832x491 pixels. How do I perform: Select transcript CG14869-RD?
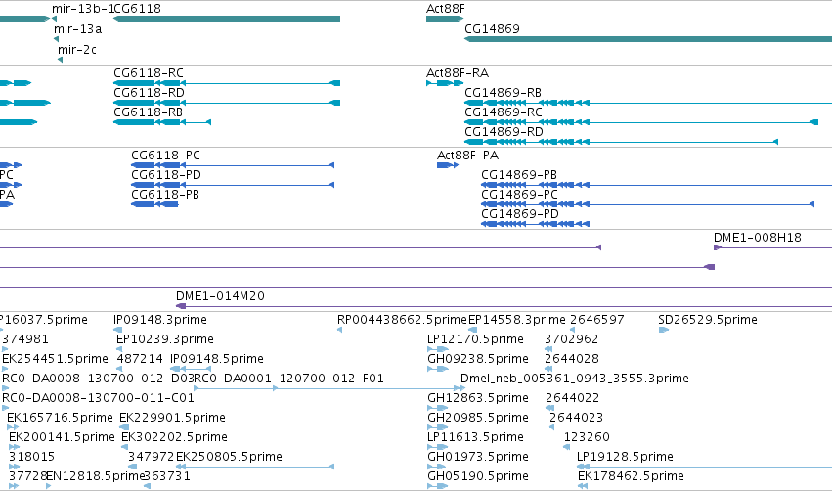(x=622, y=142)
